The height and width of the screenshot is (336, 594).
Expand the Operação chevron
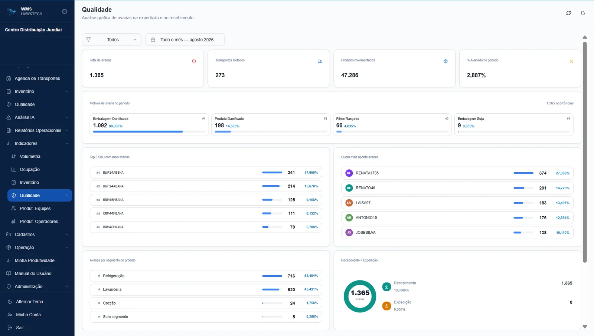(x=67, y=247)
